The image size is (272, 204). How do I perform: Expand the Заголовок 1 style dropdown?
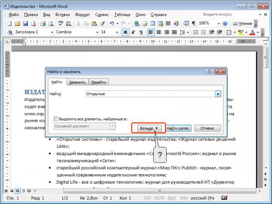tap(52, 32)
